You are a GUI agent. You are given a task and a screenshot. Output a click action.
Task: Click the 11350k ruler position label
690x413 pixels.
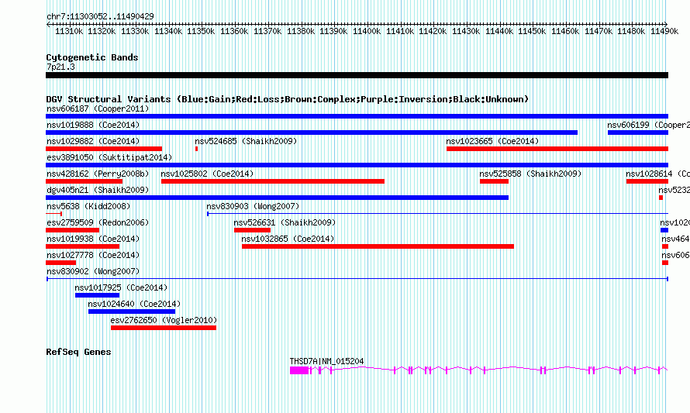[x=201, y=31]
